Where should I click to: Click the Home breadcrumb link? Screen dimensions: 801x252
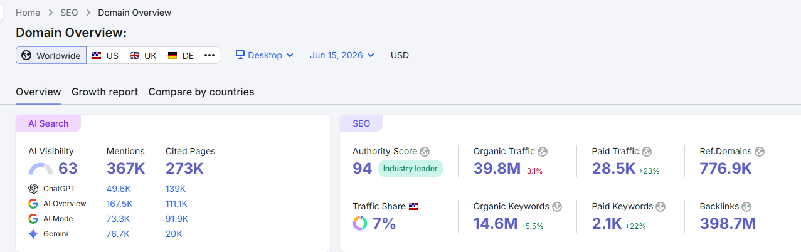pos(28,13)
